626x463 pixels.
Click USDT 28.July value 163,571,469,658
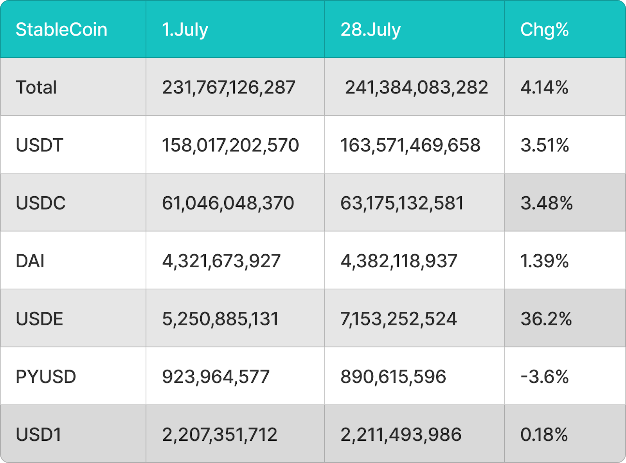point(410,145)
